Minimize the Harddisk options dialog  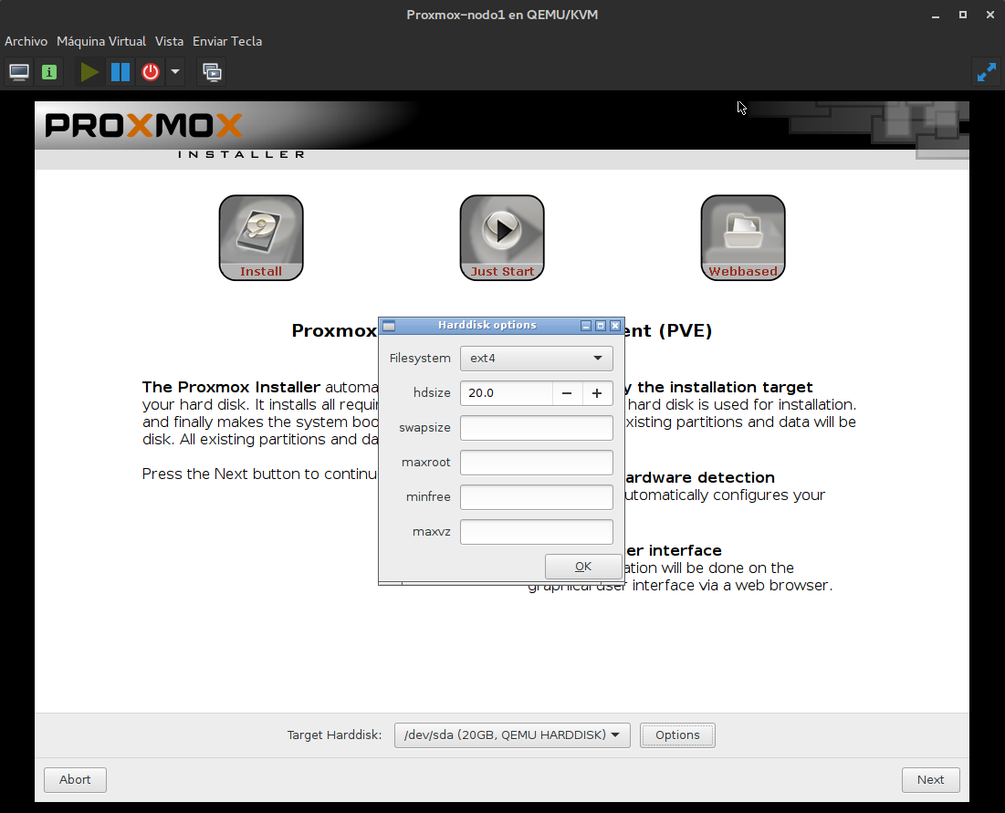click(586, 326)
